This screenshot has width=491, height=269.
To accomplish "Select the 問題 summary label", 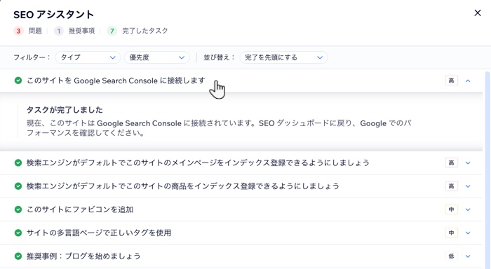I will [x=35, y=31].
